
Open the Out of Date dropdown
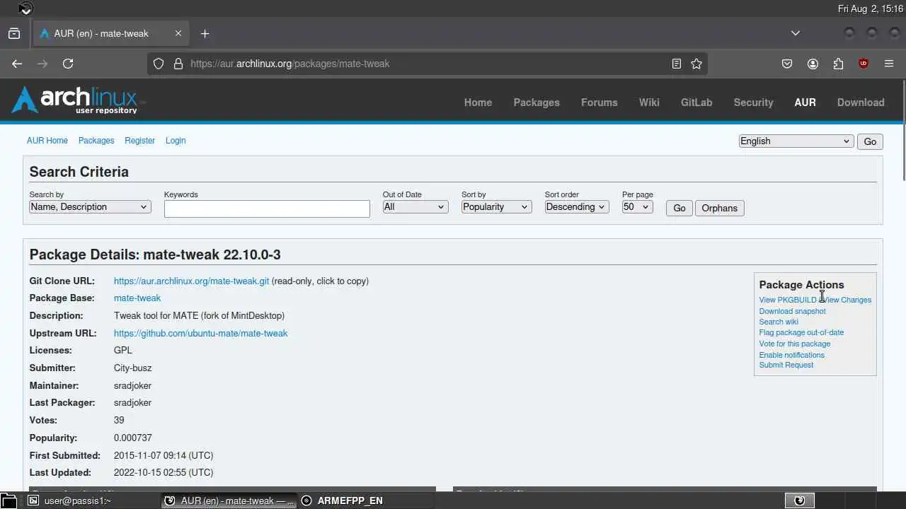coord(415,207)
